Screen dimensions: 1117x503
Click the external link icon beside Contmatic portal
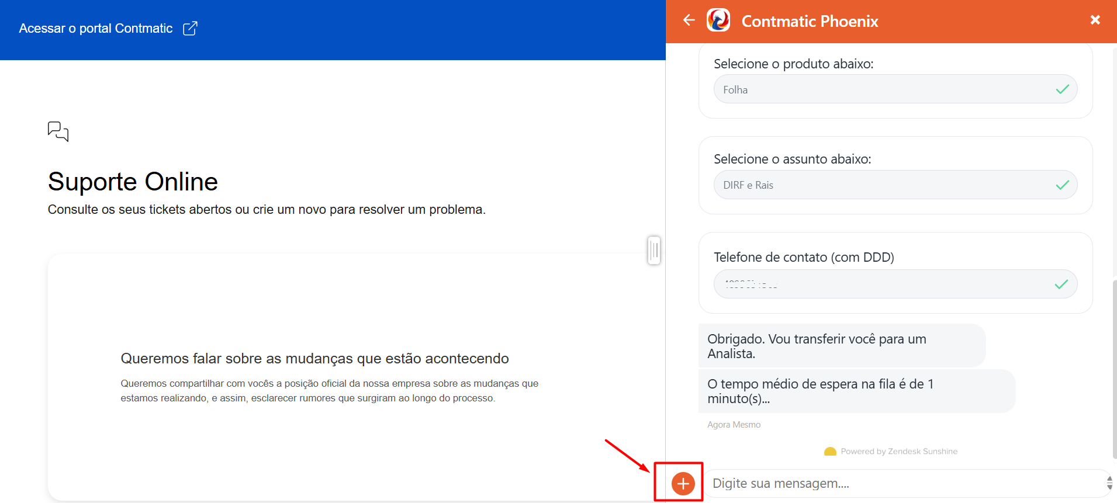(190, 29)
